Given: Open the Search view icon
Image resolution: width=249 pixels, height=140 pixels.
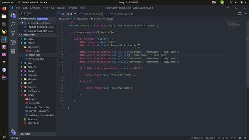Looking at the screenshot, I should pyautogui.click(x=13, y=24).
